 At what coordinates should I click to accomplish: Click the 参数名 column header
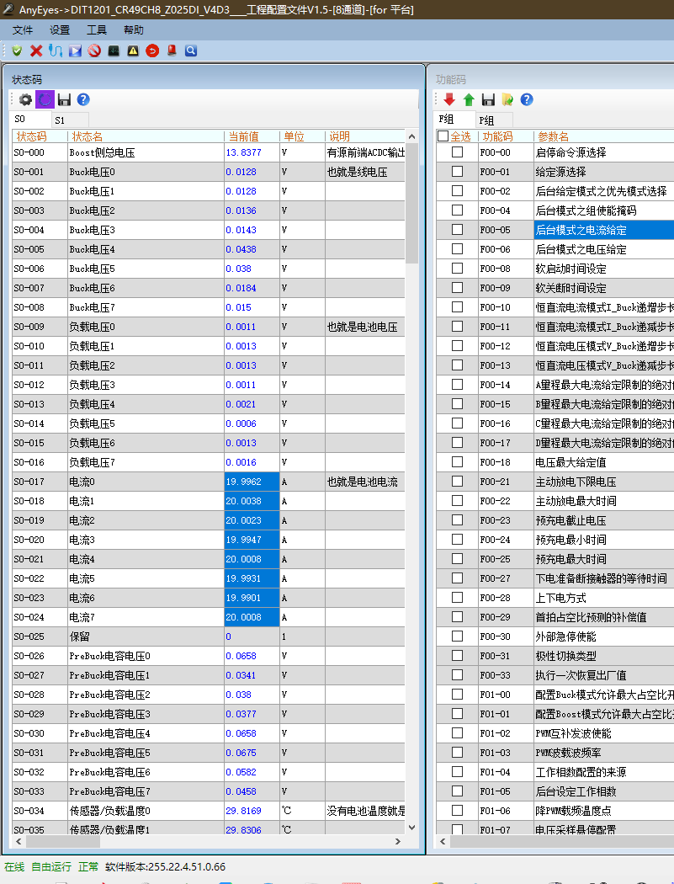(x=603, y=136)
